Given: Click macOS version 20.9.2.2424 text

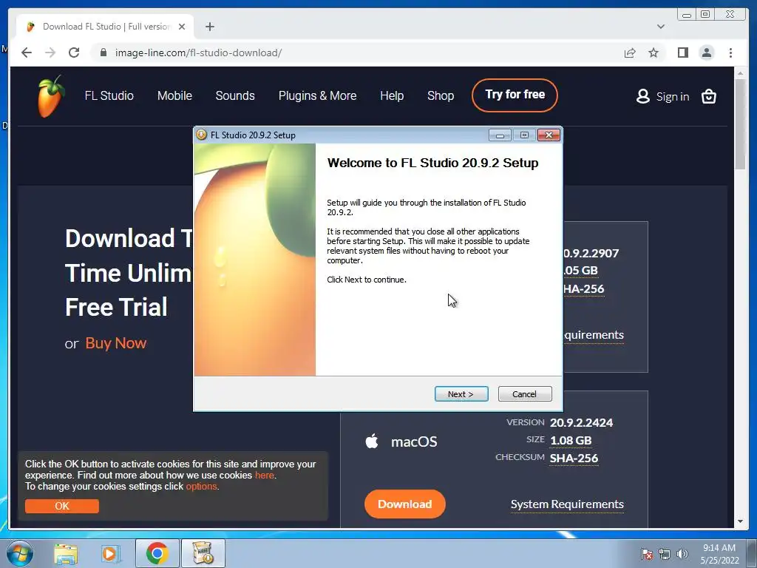Looking at the screenshot, I should (x=581, y=422).
